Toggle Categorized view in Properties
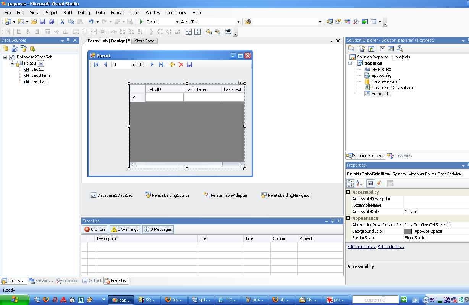 pyautogui.click(x=351, y=183)
